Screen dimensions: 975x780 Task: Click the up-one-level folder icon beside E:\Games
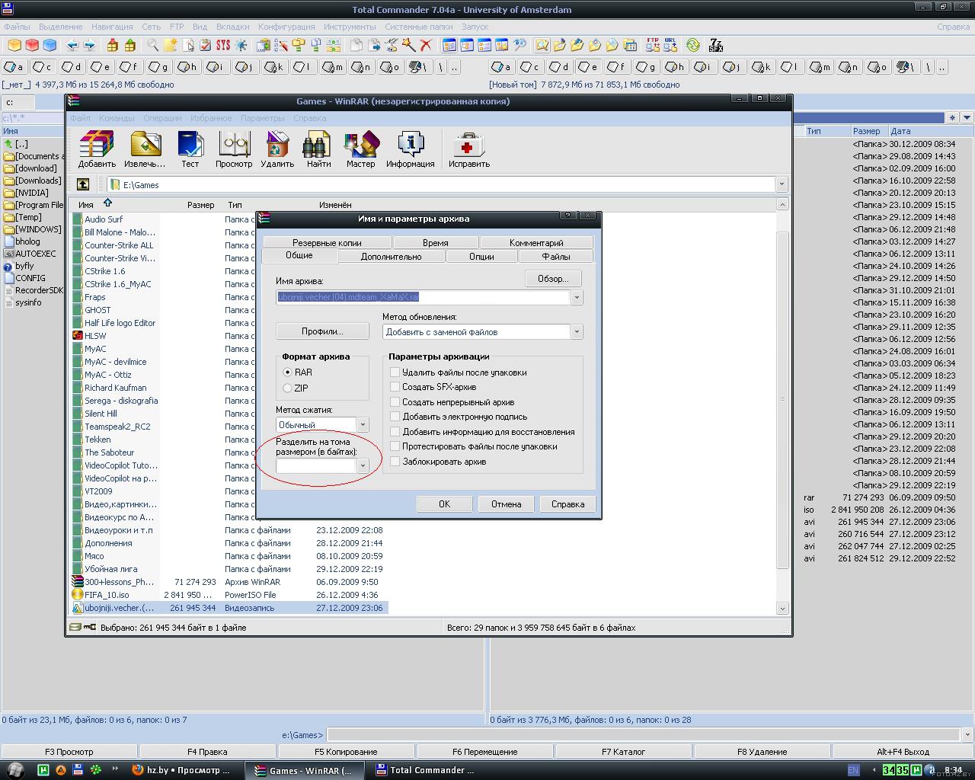point(83,184)
